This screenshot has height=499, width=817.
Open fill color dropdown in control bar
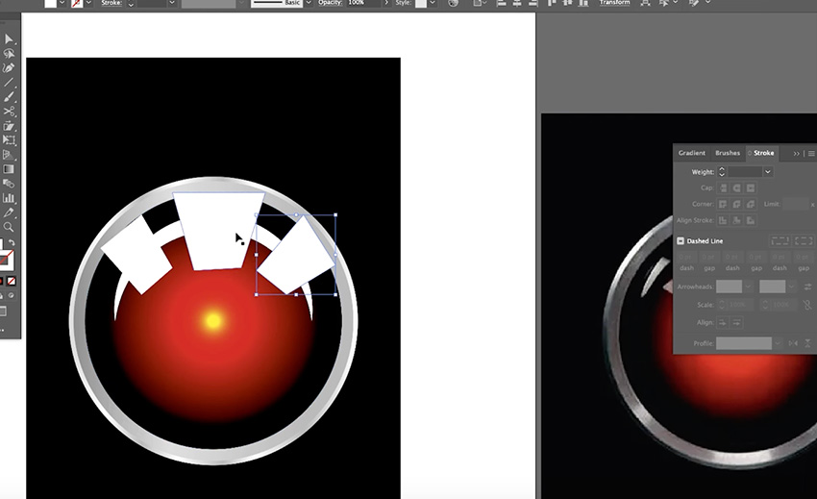pyautogui.click(x=62, y=3)
